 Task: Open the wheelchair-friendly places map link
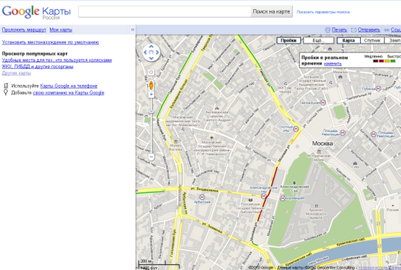(x=57, y=60)
